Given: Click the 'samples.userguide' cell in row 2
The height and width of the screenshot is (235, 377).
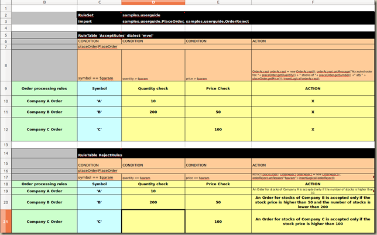Looking at the screenshot, I should pos(153,15).
